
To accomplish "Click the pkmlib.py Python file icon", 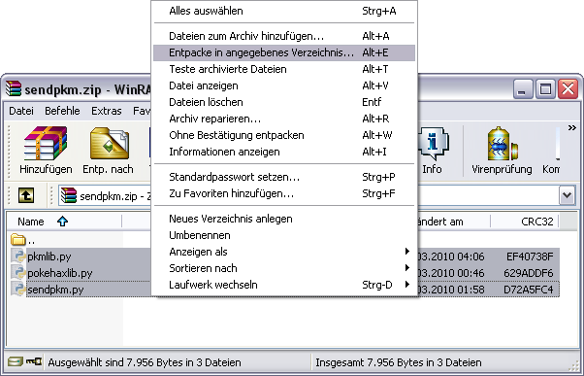I will tap(17, 256).
